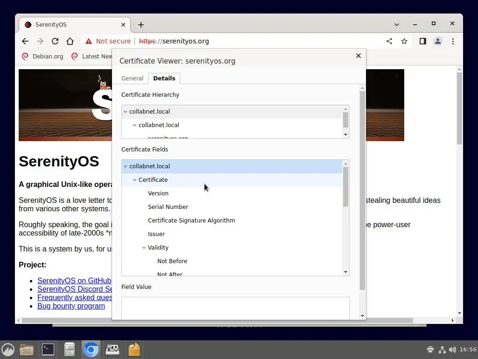
Task: Open the taskbar application menu launcher
Action: coord(8,350)
